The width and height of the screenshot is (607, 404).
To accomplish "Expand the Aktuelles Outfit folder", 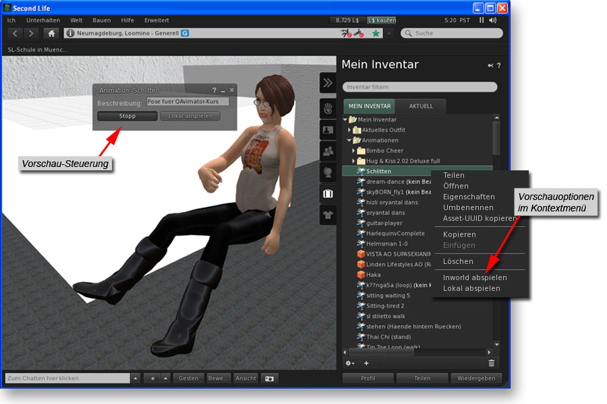I will pos(349,130).
